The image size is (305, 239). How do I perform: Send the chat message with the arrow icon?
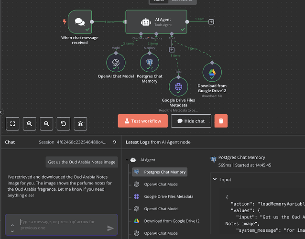110,228
